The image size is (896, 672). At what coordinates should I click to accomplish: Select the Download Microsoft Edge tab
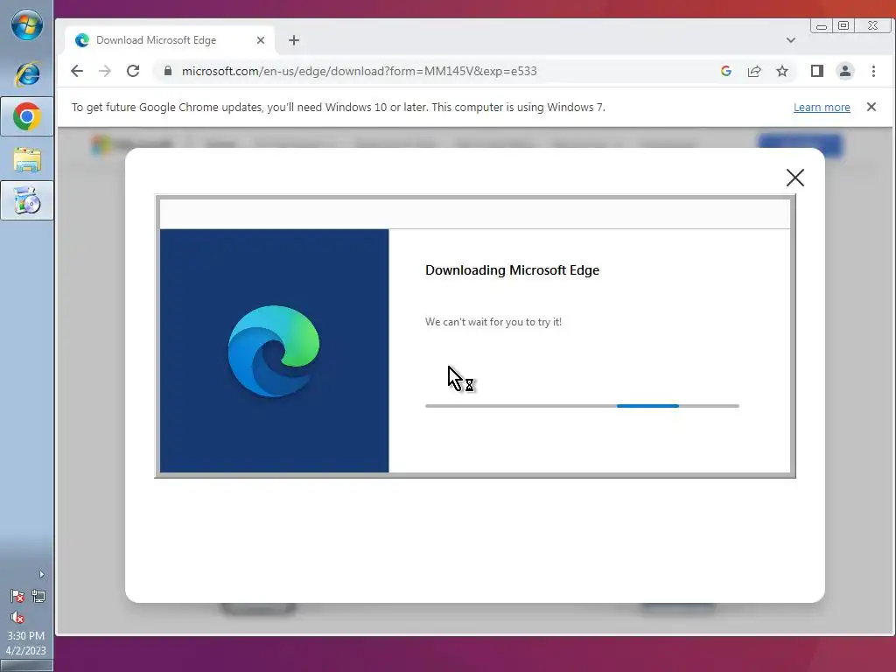pos(171,40)
